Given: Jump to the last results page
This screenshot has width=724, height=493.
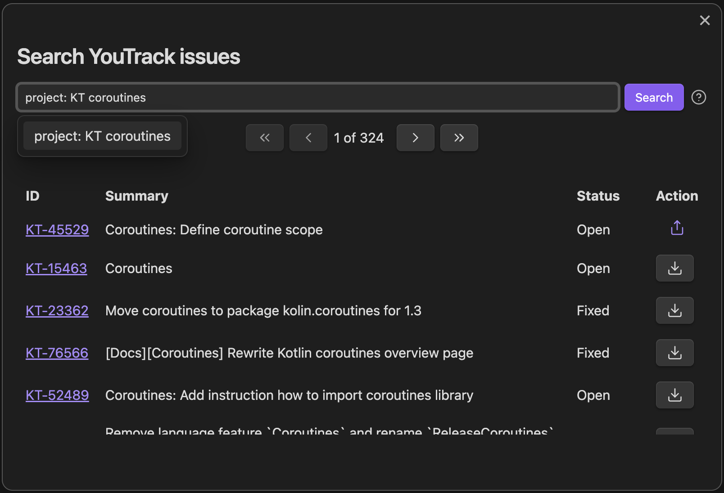Looking at the screenshot, I should point(459,138).
